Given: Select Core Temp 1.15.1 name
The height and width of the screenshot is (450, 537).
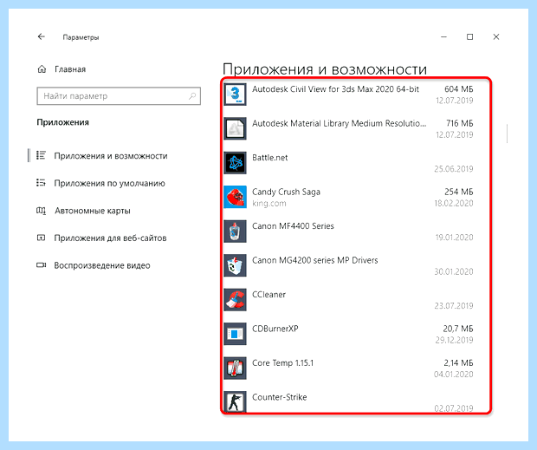Looking at the screenshot, I should pyautogui.click(x=282, y=363).
